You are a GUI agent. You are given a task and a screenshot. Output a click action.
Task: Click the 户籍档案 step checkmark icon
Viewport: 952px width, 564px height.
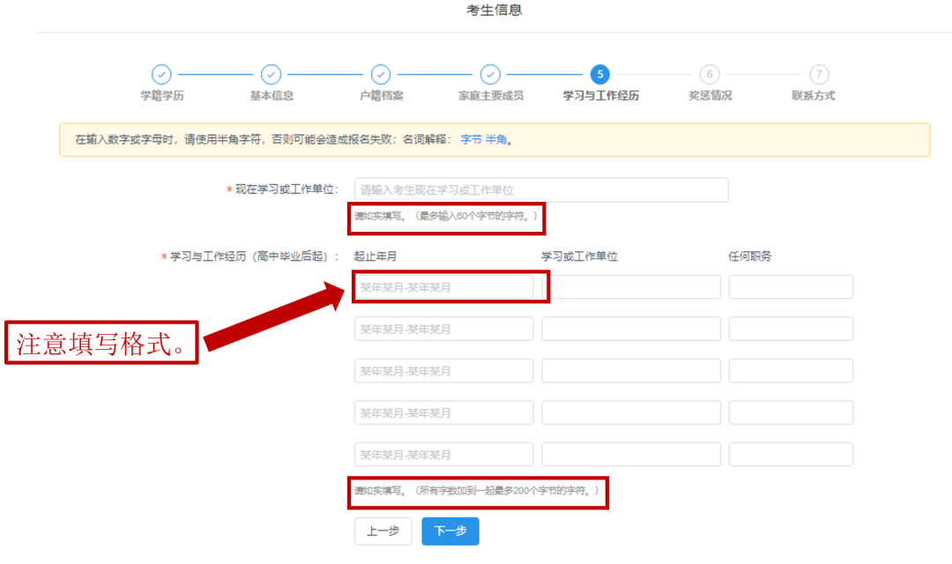tap(381, 75)
